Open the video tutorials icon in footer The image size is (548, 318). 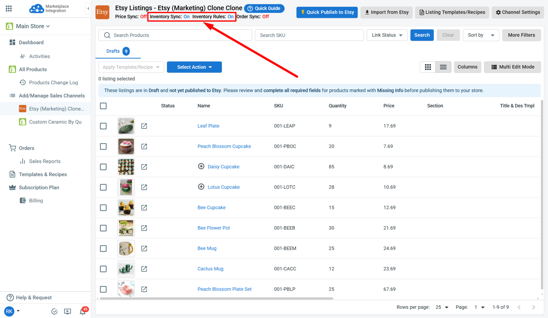tap(67, 311)
